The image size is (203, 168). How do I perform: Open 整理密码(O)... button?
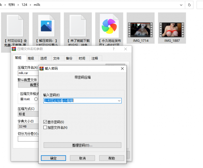pos(82,145)
